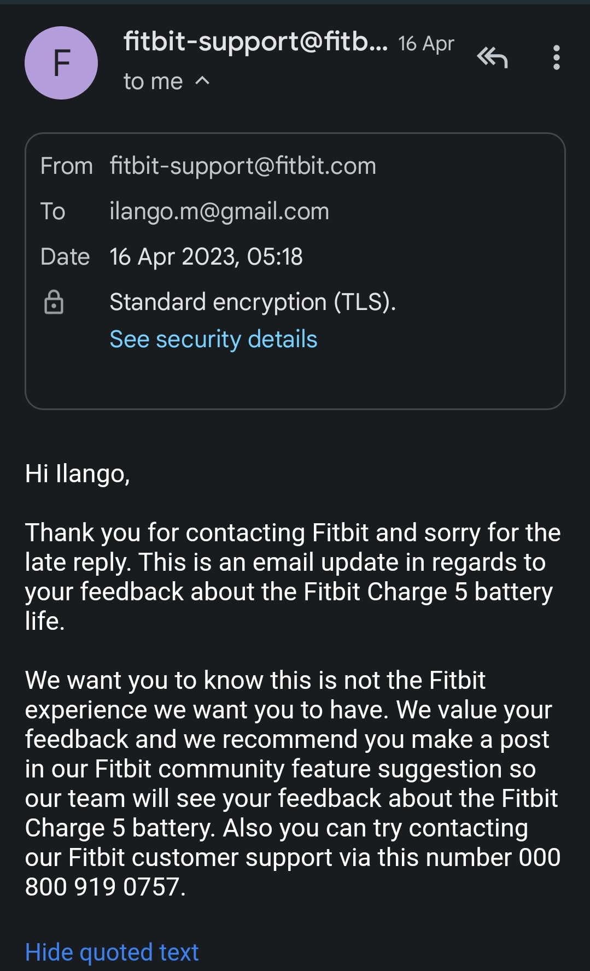
Task: Tap the recipient address ilango.m@gmail.com
Action: click(219, 211)
